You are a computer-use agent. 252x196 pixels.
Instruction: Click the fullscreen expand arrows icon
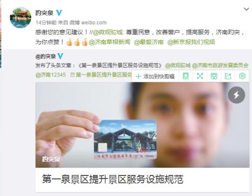[x=200, y=76]
